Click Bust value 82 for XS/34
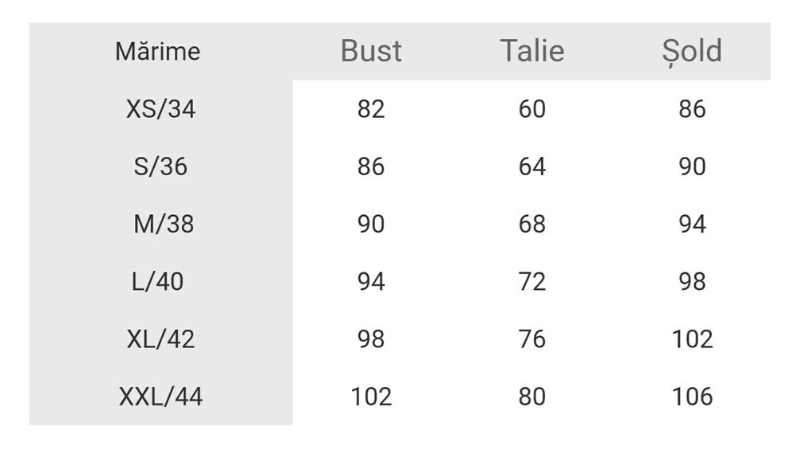The height and width of the screenshot is (450, 798). click(371, 109)
